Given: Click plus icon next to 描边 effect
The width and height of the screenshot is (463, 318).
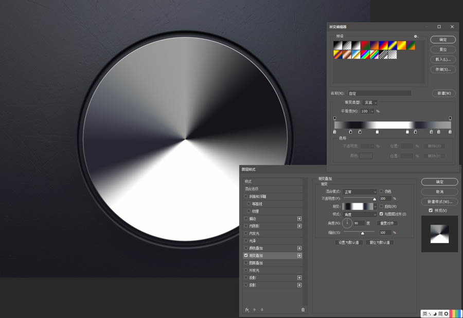Looking at the screenshot, I should pos(299,218).
